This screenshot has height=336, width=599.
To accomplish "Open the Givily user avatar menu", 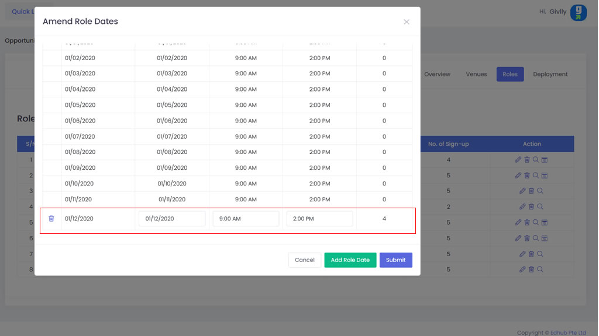I will tap(578, 12).
